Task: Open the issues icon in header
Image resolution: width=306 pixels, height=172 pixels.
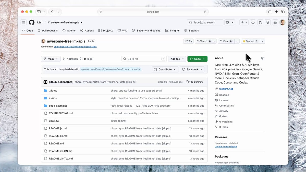Action: 253,22
